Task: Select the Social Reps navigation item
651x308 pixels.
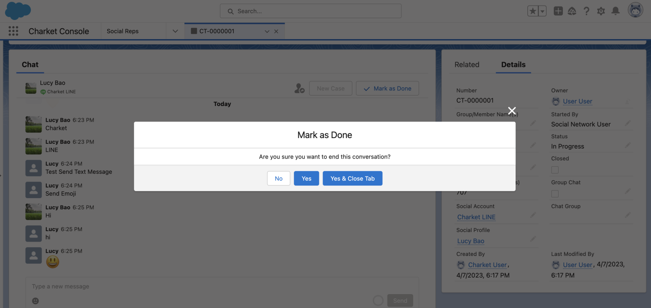Action: [x=123, y=31]
